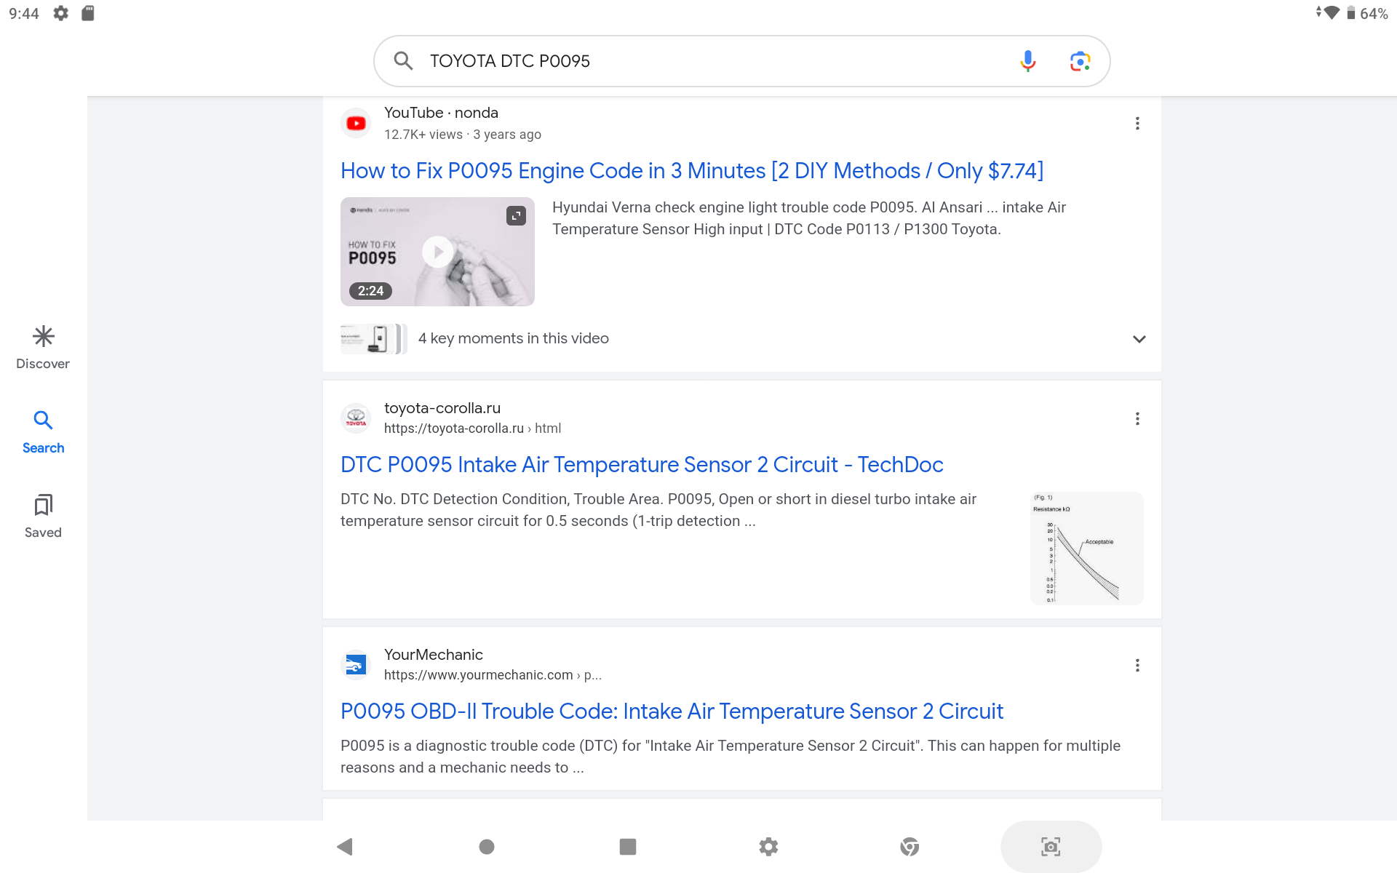The image size is (1397, 873).
Task: Open the resistance graph thumbnail image
Action: [x=1086, y=549]
